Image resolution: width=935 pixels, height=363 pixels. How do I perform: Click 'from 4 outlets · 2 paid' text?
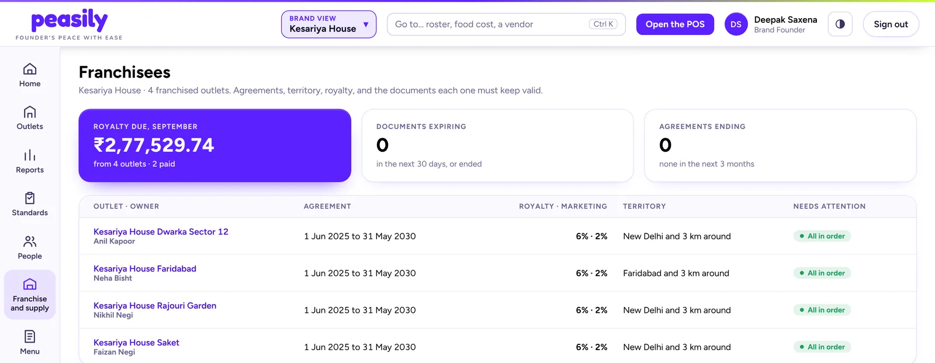[134, 164]
